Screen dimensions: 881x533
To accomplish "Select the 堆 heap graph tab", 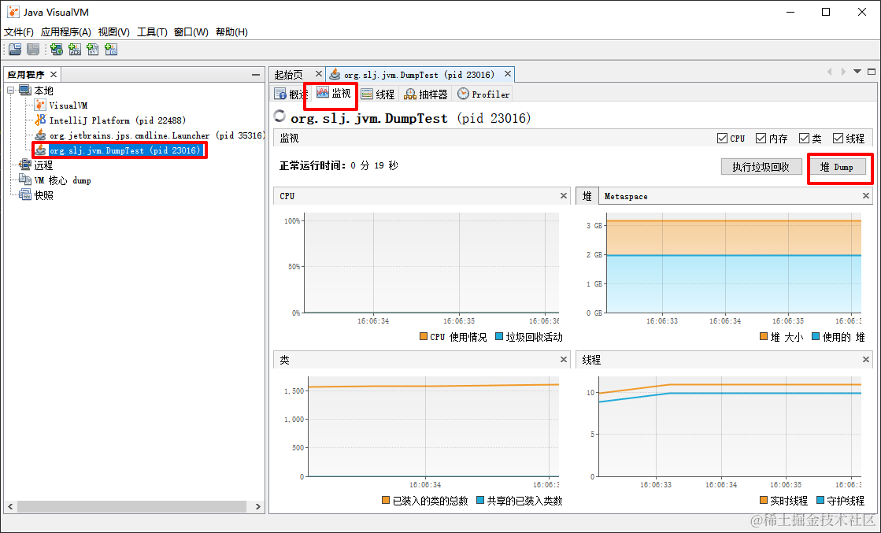I will coord(587,196).
